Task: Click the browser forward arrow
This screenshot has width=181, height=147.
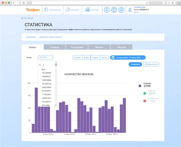Action: [18, 3]
